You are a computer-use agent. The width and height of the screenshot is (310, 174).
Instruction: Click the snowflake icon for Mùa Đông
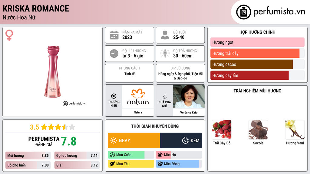click(160, 164)
